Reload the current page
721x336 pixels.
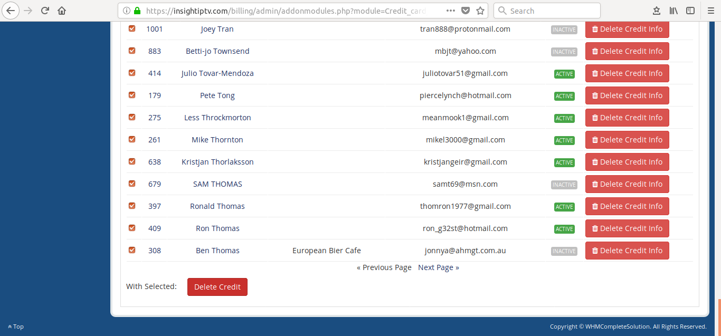pyautogui.click(x=45, y=11)
